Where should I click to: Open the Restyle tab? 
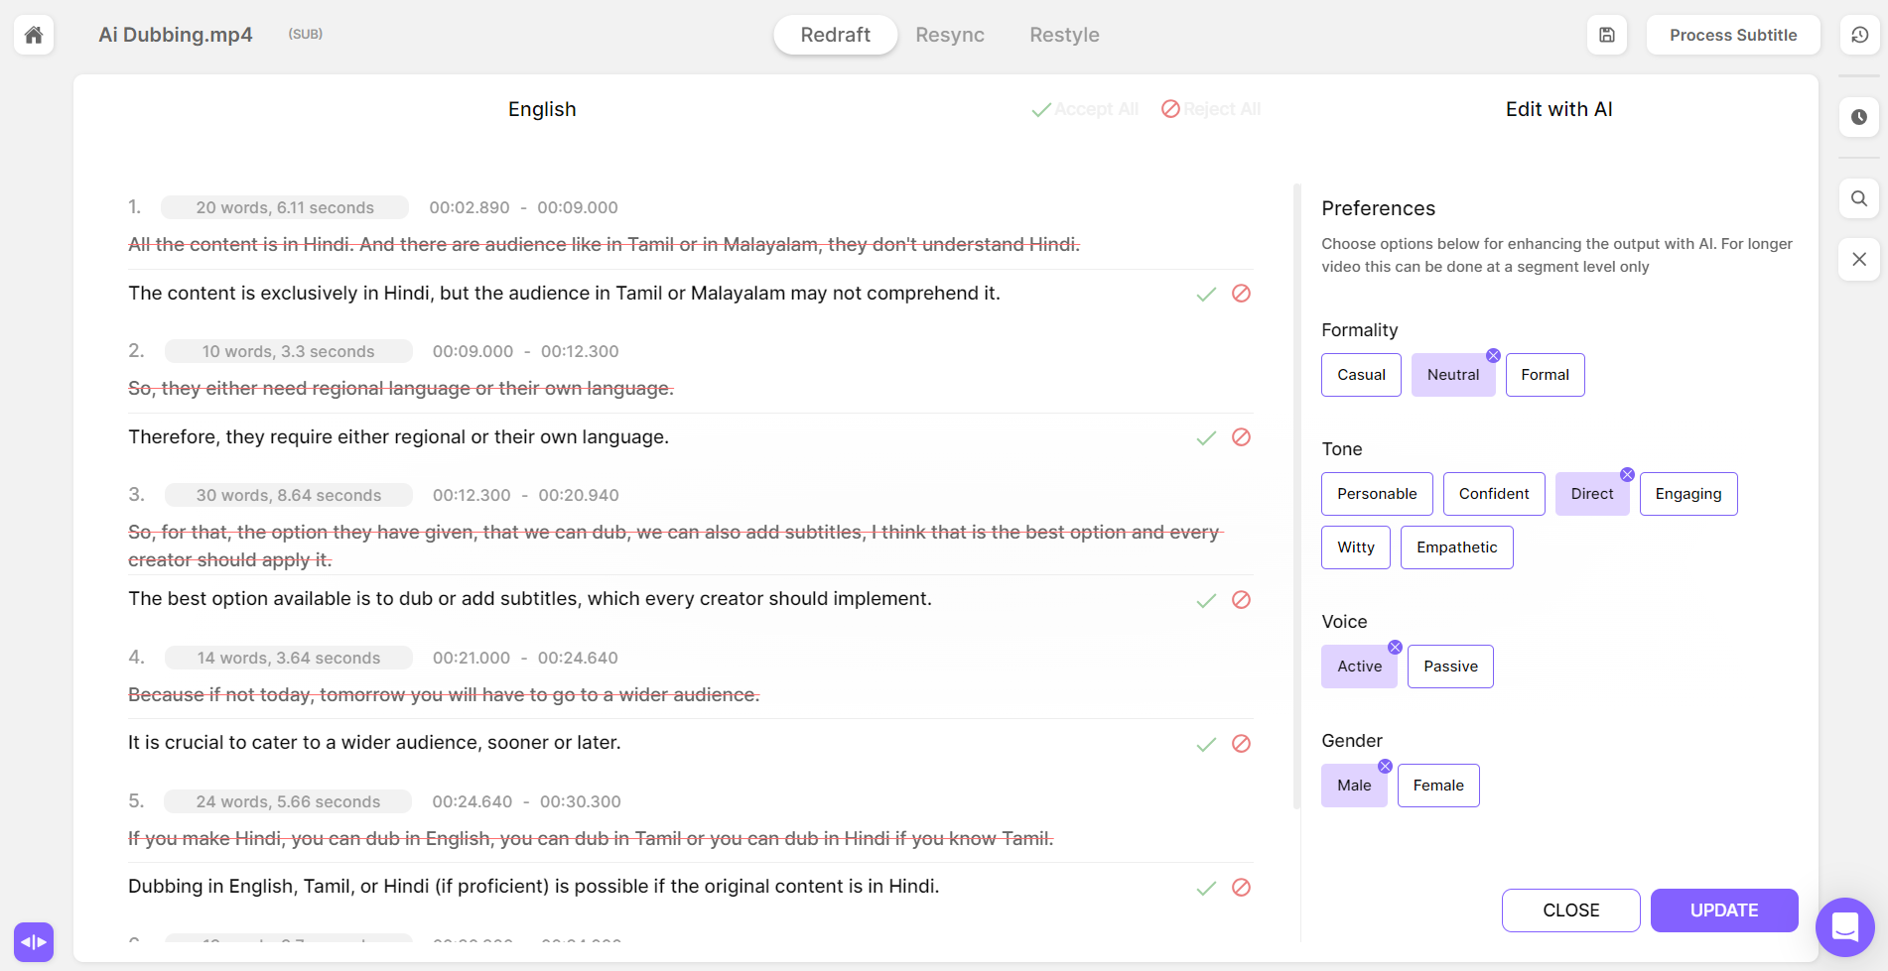pos(1064,34)
